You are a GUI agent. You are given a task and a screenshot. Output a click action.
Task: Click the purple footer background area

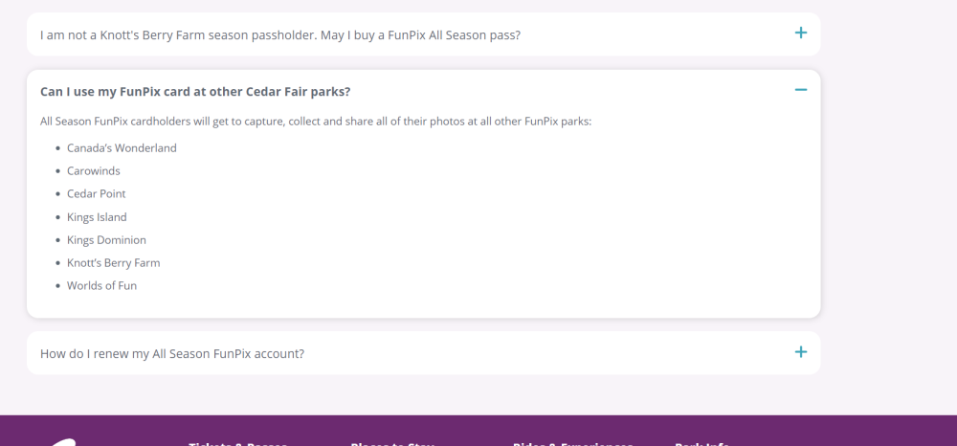861,431
